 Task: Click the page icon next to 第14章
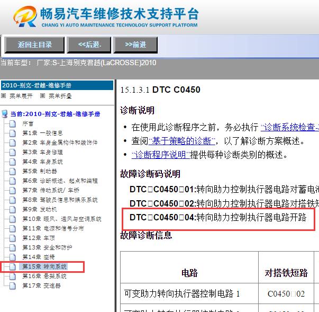tap(13, 257)
